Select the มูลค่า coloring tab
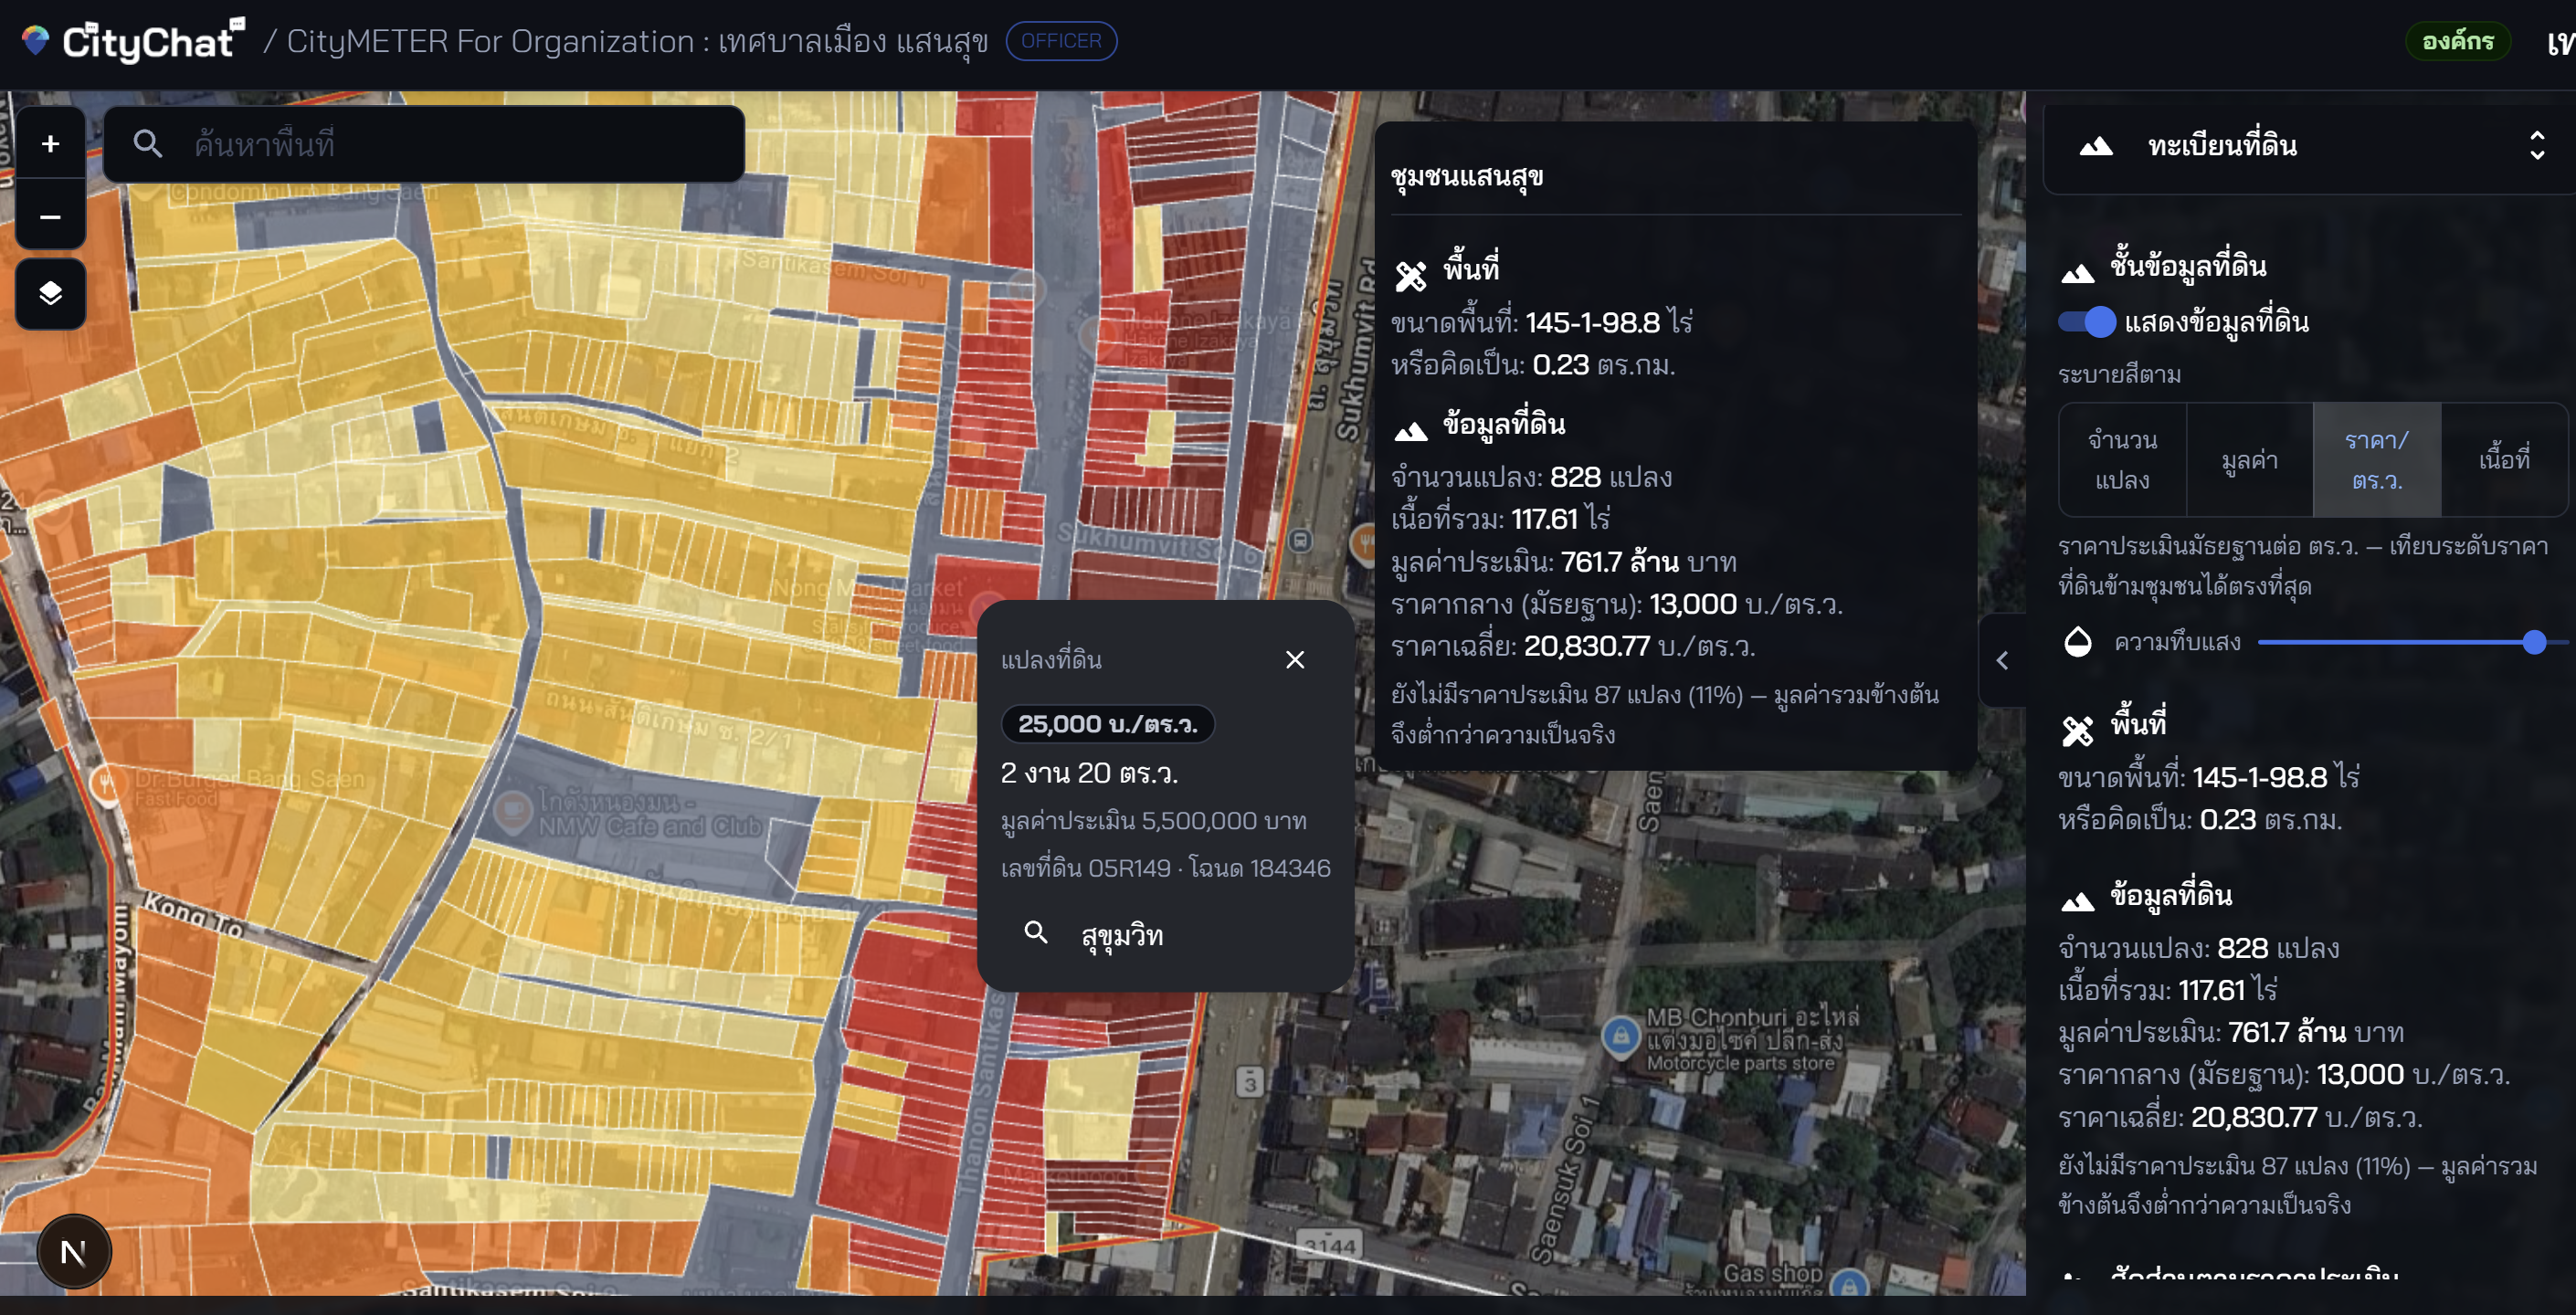 click(2250, 460)
